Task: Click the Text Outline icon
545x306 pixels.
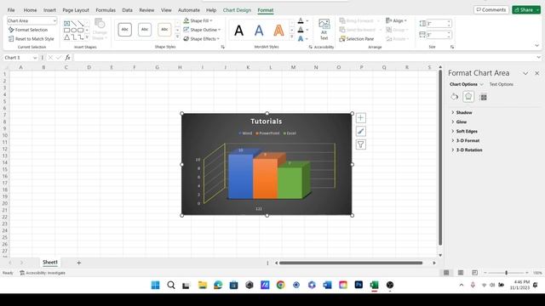Action: pos(301,30)
